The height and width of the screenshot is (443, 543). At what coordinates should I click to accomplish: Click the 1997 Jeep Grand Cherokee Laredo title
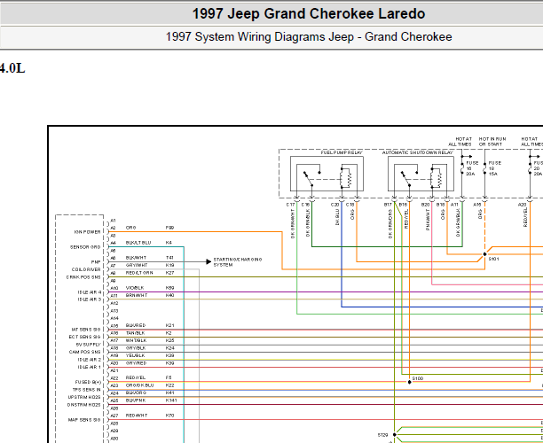309,14
